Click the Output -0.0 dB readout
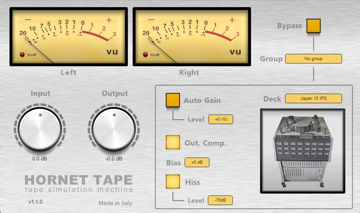Image resolution: width=360 pixels, height=213 pixels. (114, 159)
